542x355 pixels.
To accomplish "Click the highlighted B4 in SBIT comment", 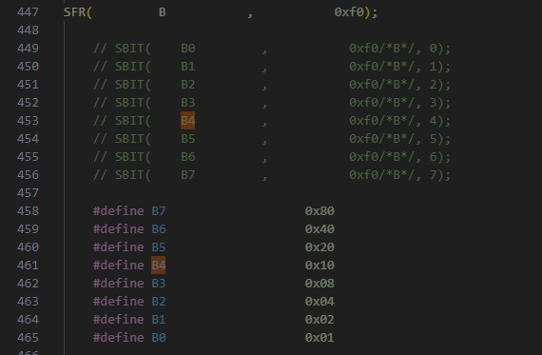I will 187,121.
